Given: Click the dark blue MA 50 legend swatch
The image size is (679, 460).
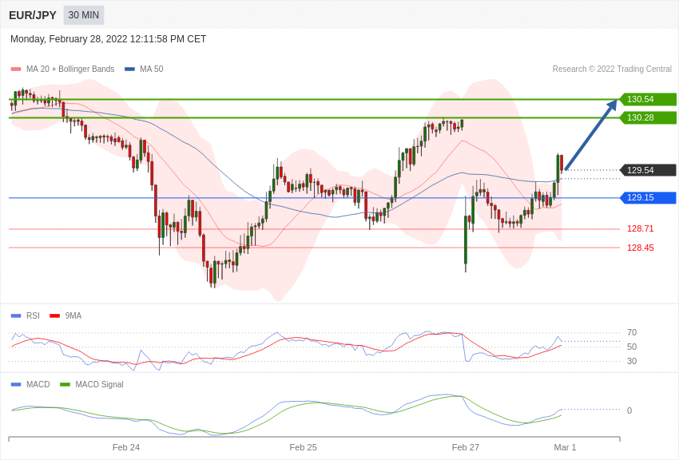Looking at the screenshot, I should pos(129,69).
